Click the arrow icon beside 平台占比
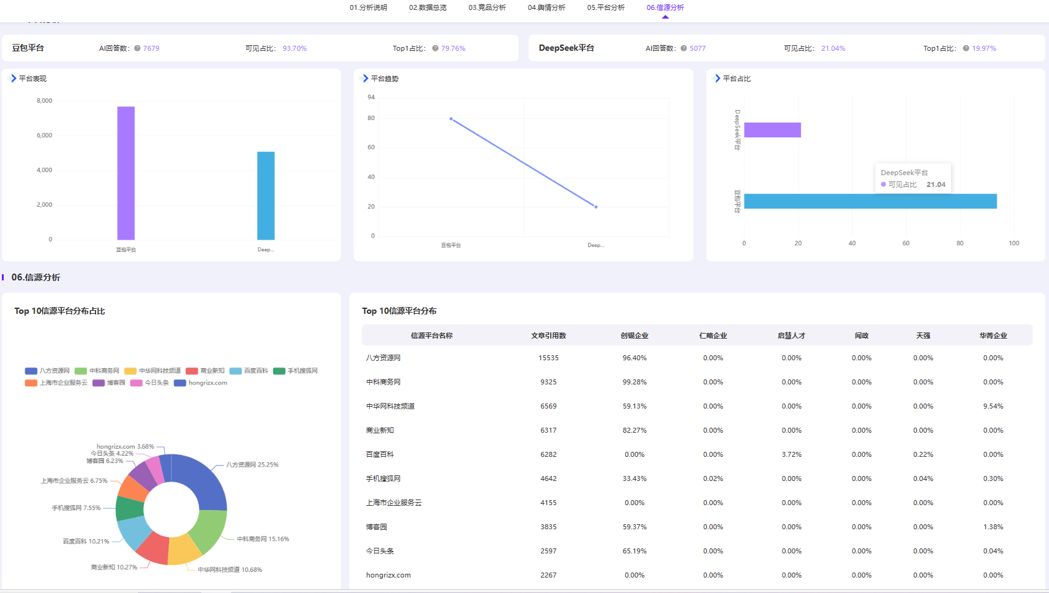 coord(718,79)
